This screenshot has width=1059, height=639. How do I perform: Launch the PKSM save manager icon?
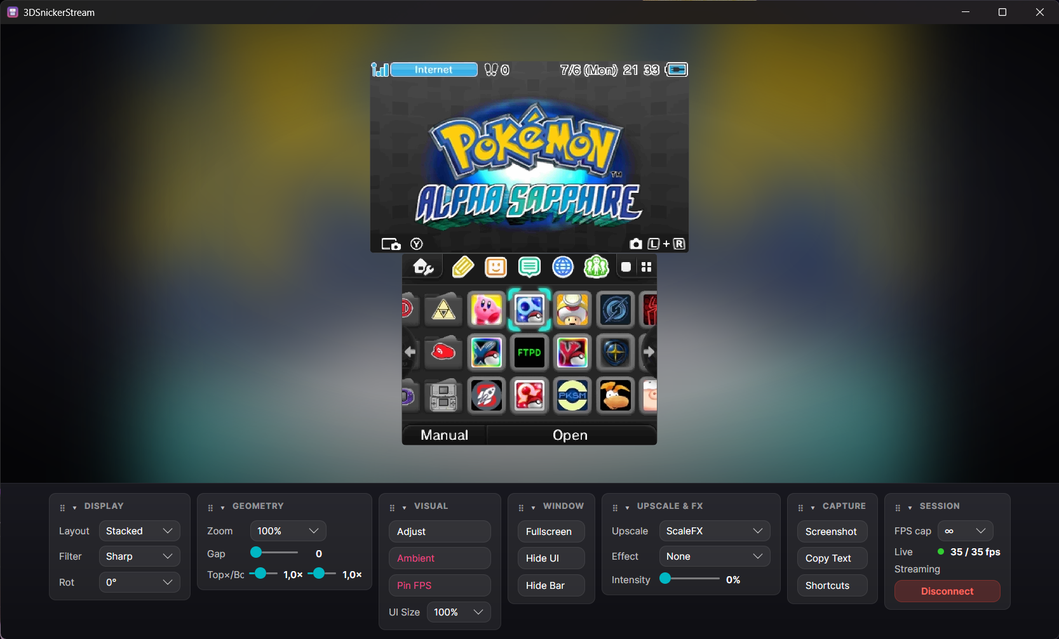point(572,395)
